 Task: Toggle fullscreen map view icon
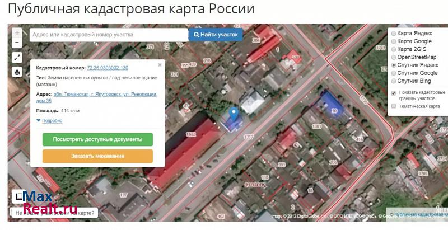[17, 58]
